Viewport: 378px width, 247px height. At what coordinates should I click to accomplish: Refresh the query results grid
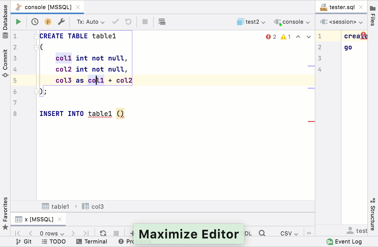click(103, 233)
